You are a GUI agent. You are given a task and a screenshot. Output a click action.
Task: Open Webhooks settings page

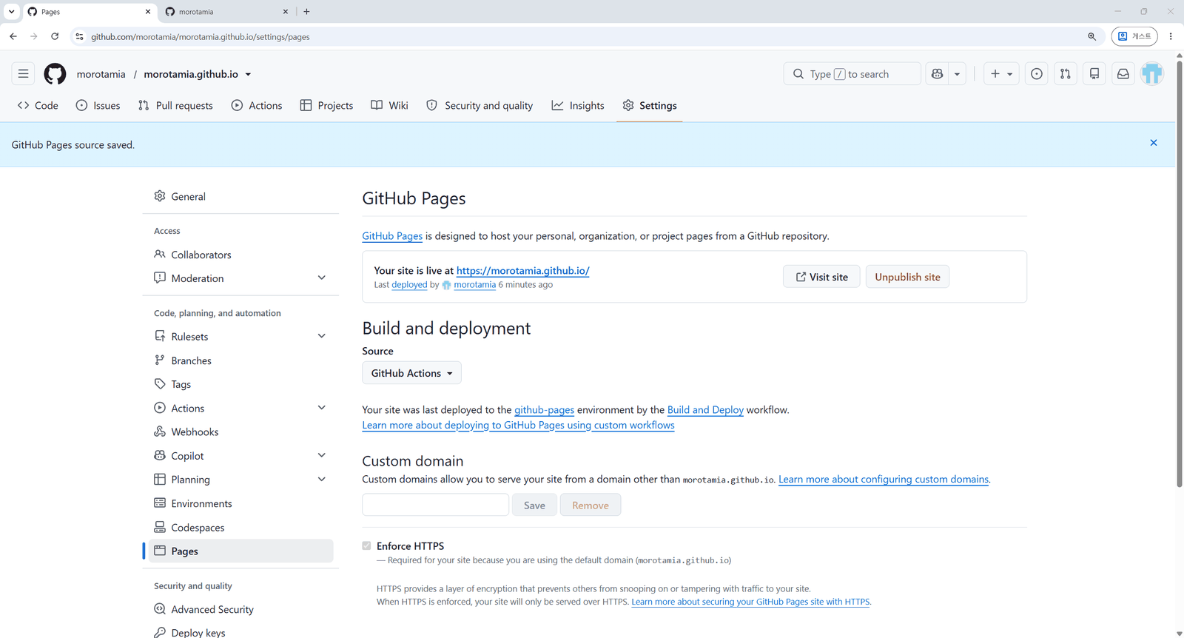coord(240,432)
